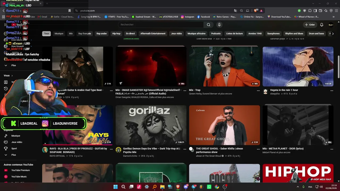The height and width of the screenshot is (191, 340).
Task: Click the YouTube search magnifier button
Action: tap(209, 25)
